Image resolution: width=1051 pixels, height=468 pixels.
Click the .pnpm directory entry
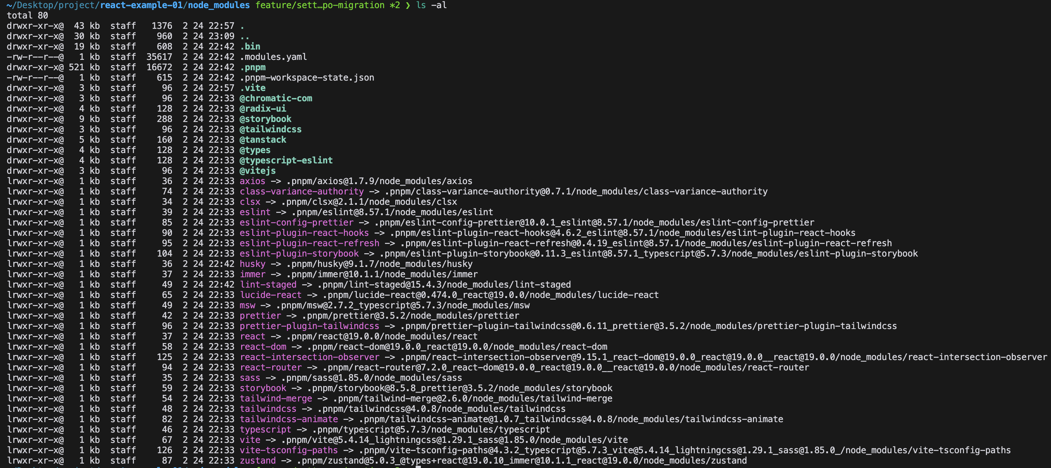click(253, 67)
